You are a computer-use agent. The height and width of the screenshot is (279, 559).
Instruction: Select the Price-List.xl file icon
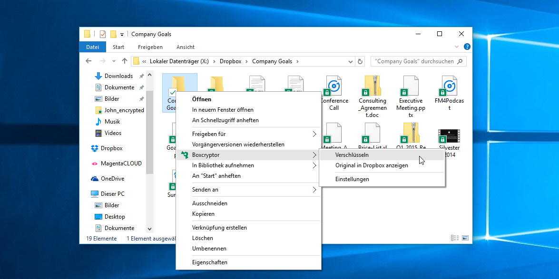tap(373, 133)
